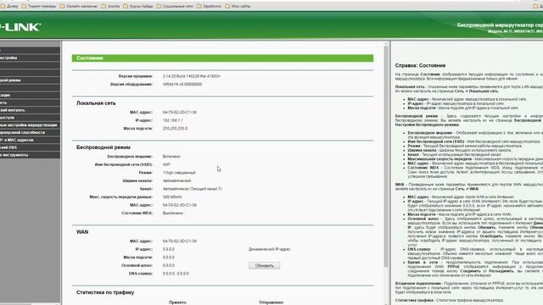Open the quick setup (настройка) sidebar item
Viewport: 543px width, 305px height.
click(30, 58)
